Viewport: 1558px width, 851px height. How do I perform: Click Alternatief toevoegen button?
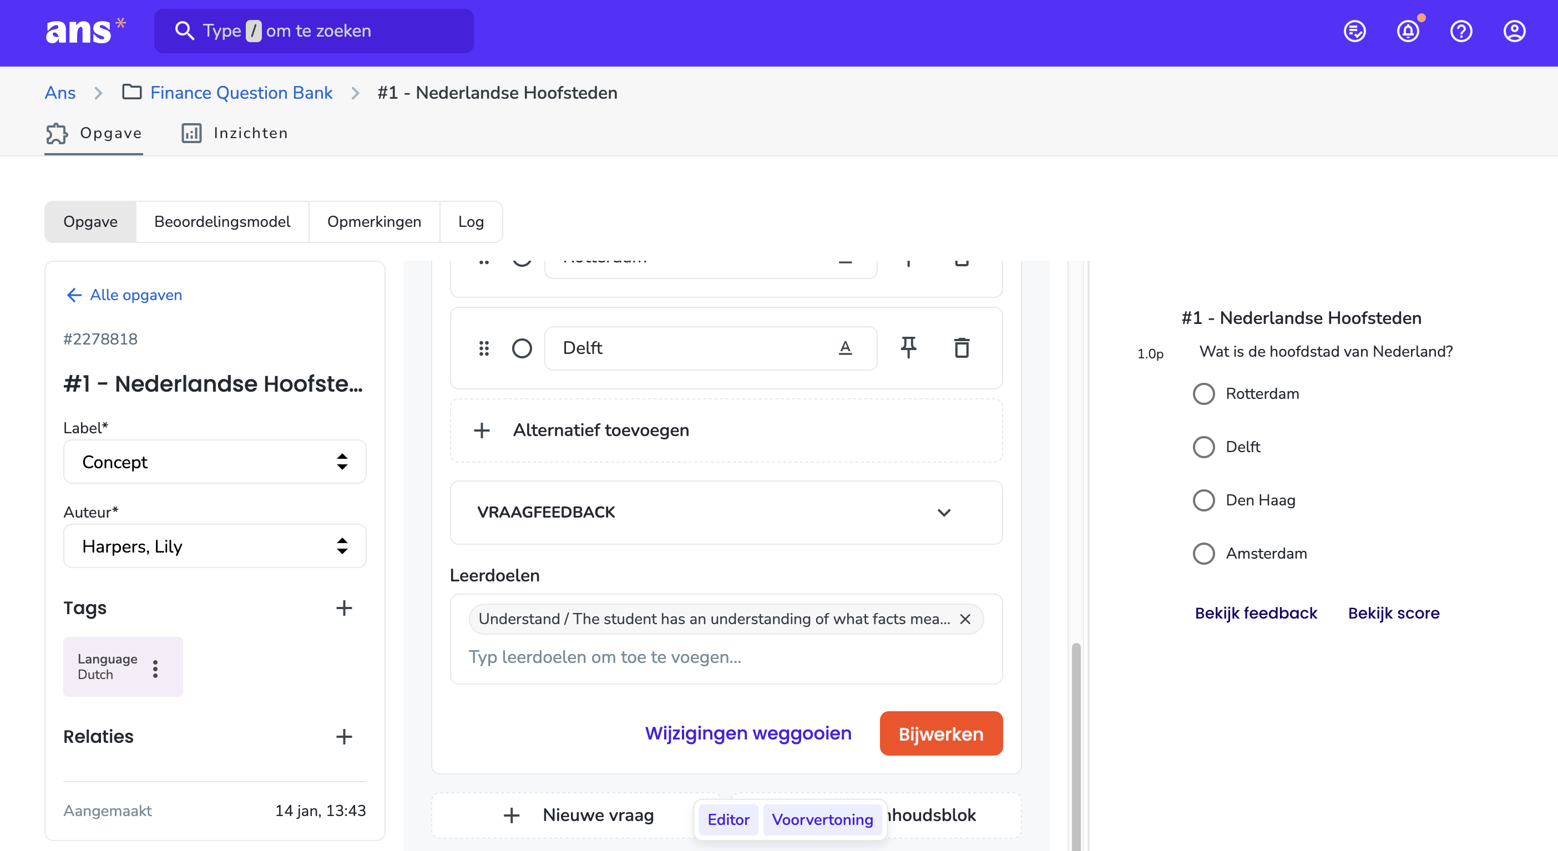[x=726, y=430]
